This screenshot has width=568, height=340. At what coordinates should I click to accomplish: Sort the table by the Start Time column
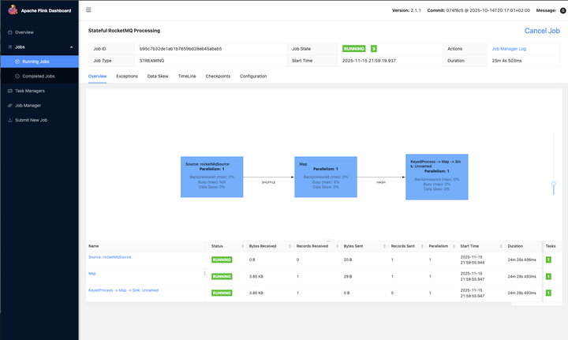tap(501, 246)
